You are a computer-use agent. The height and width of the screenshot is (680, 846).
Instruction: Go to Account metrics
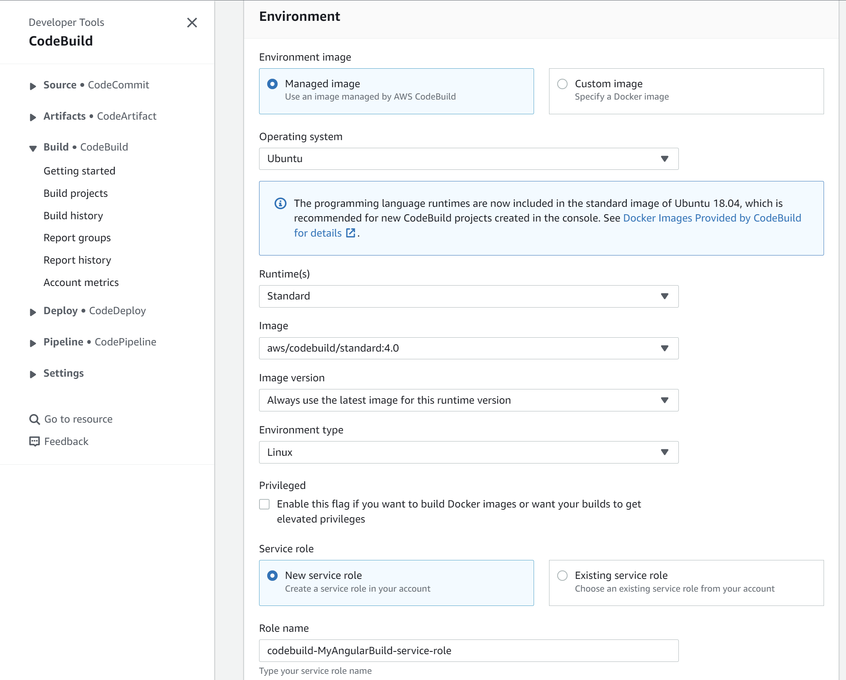coord(81,282)
